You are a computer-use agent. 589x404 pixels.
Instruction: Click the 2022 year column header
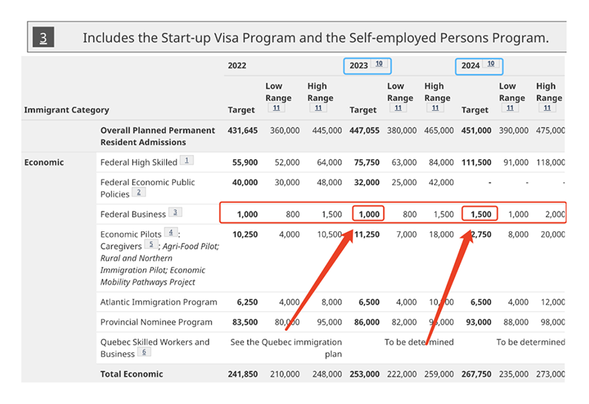click(x=237, y=66)
